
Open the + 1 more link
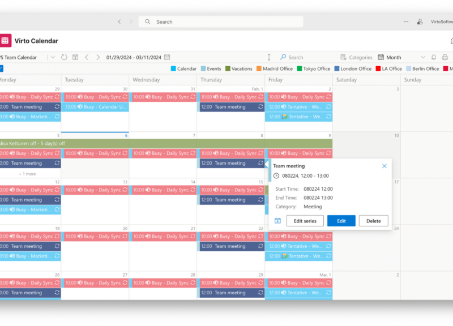pos(27,174)
